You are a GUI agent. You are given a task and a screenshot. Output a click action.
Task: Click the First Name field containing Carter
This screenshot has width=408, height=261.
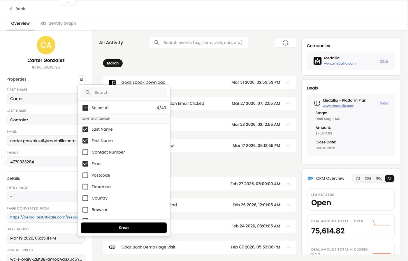coord(42,99)
